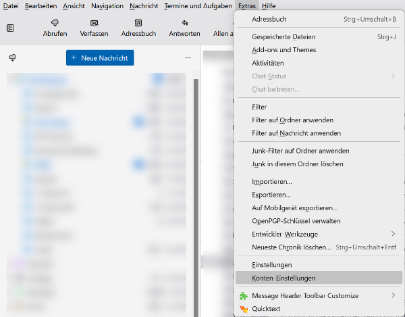Launch Quicktext from the Extras menu
Image resolution: width=405 pixels, height=317 pixels.
click(244, 309)
